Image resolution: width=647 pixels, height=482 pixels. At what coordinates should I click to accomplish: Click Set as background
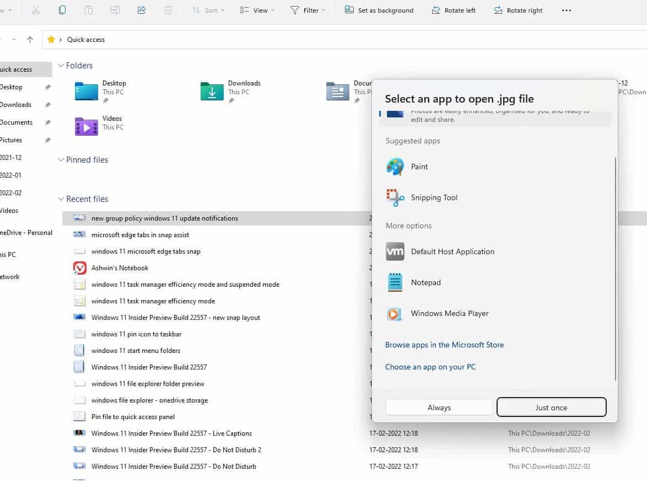click(379, 10)
